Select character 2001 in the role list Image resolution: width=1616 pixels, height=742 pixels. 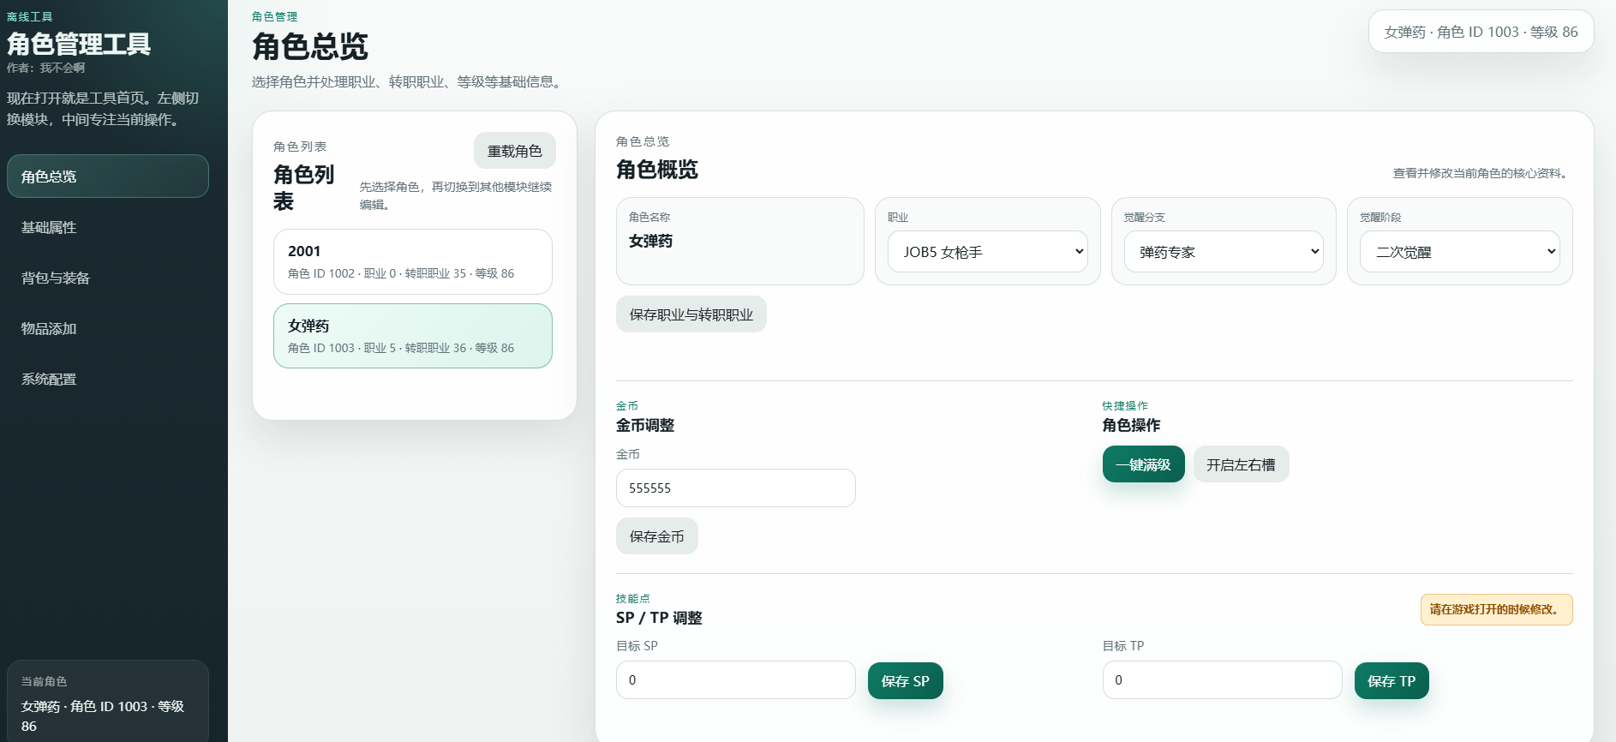(413, 261)
